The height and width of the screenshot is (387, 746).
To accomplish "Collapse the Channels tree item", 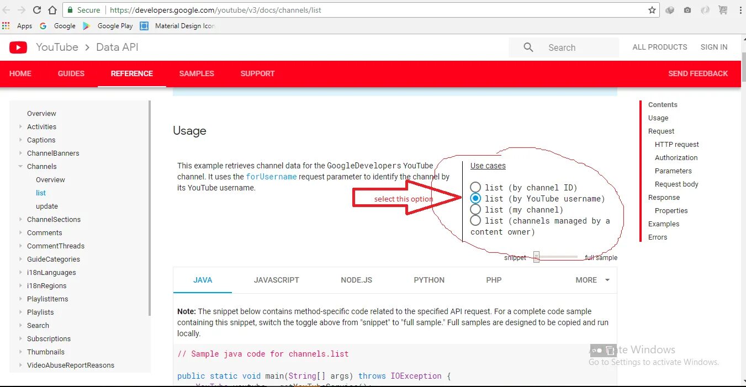I will click(x=21, y=166).
